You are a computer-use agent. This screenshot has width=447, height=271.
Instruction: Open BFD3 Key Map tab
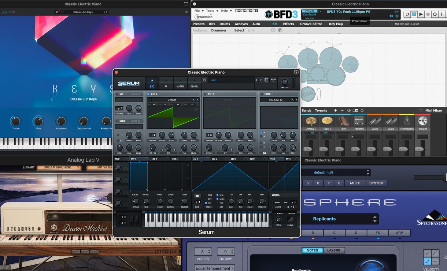click(336, 24)
